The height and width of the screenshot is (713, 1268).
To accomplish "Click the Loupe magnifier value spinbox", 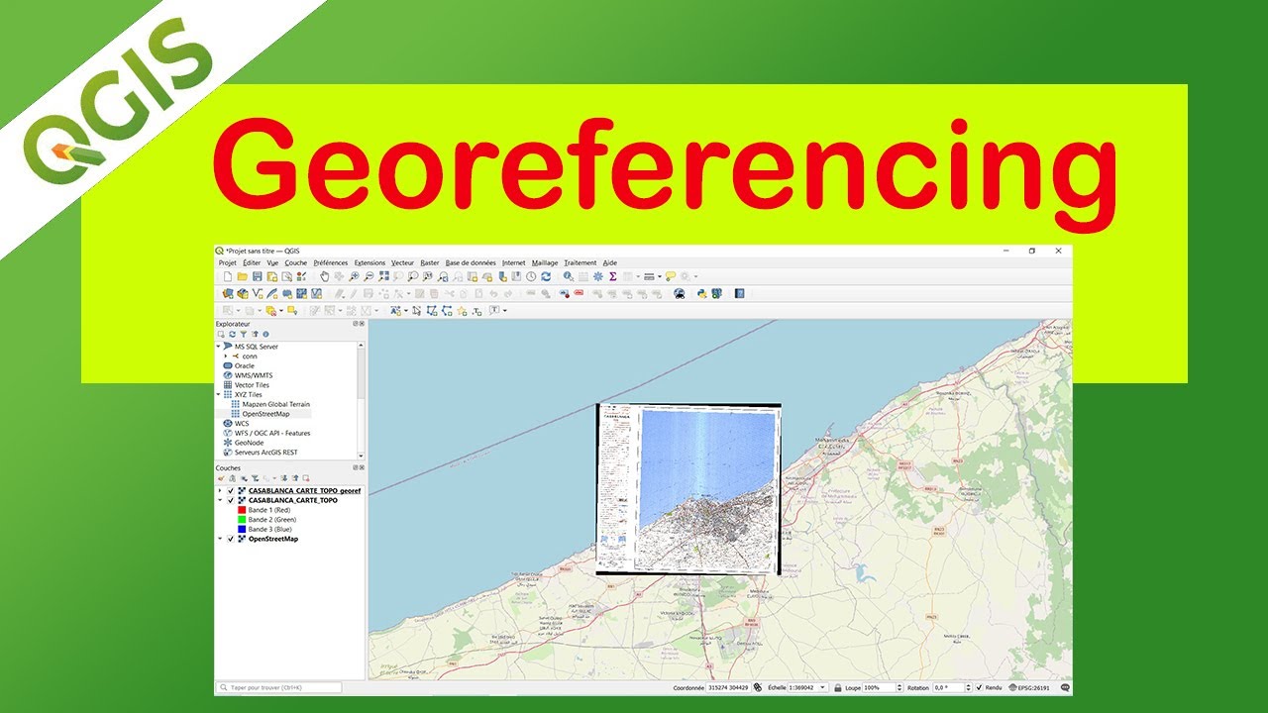I will pos(884,687).
